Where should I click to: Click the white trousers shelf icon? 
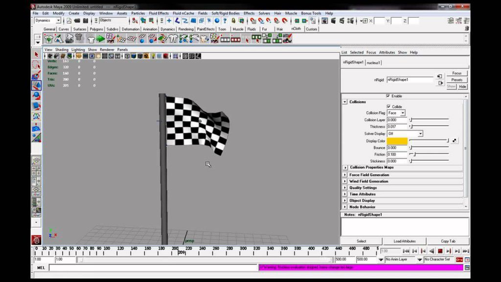point(173,39)
